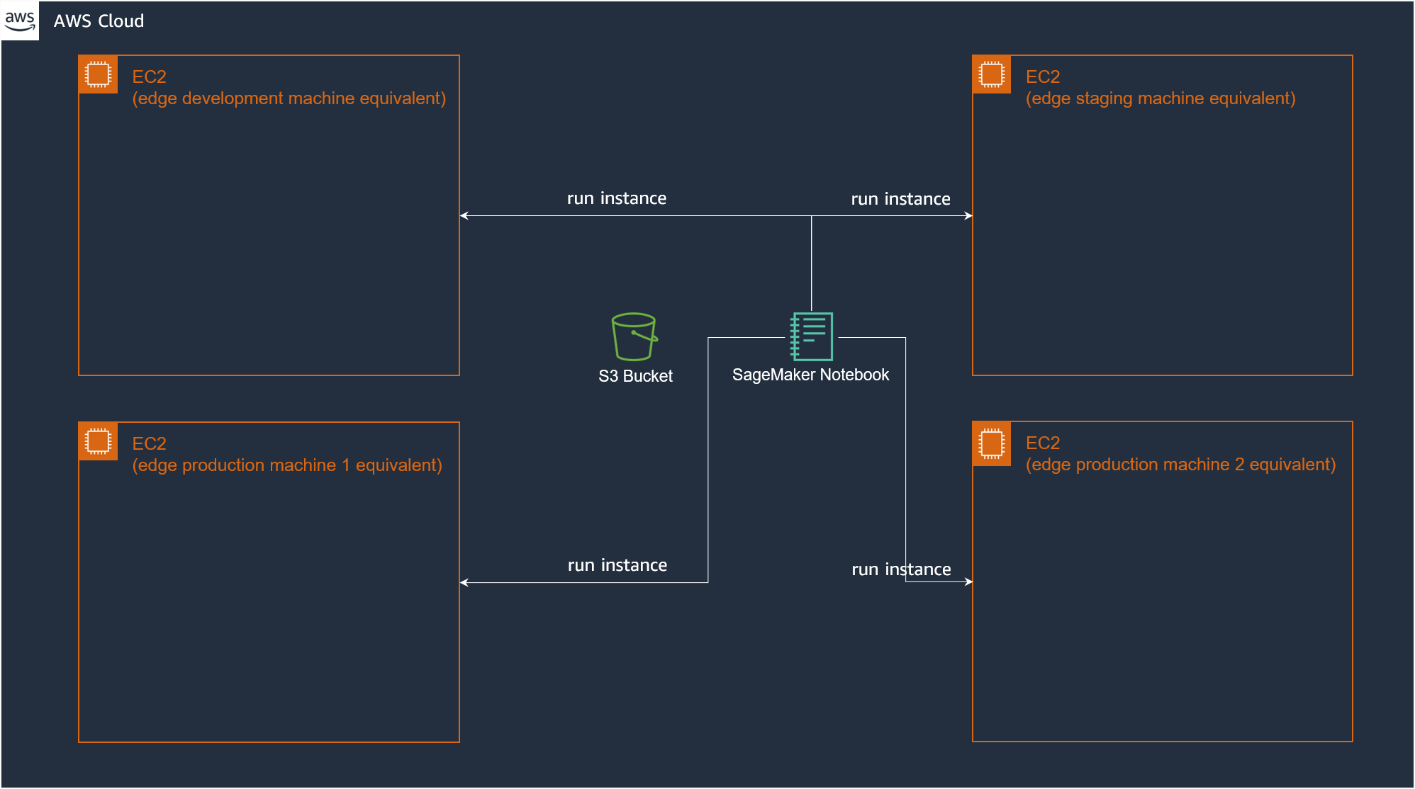Viewport: 1415px width, 789px height.
Task: Click 'EC2' heading of the staging machine box
Action: point(1043,76)
